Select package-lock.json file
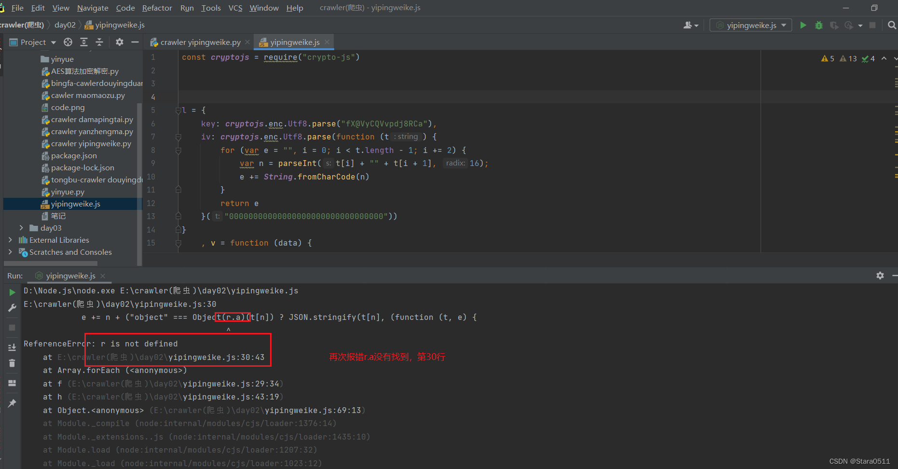 [x=78, y=167]
